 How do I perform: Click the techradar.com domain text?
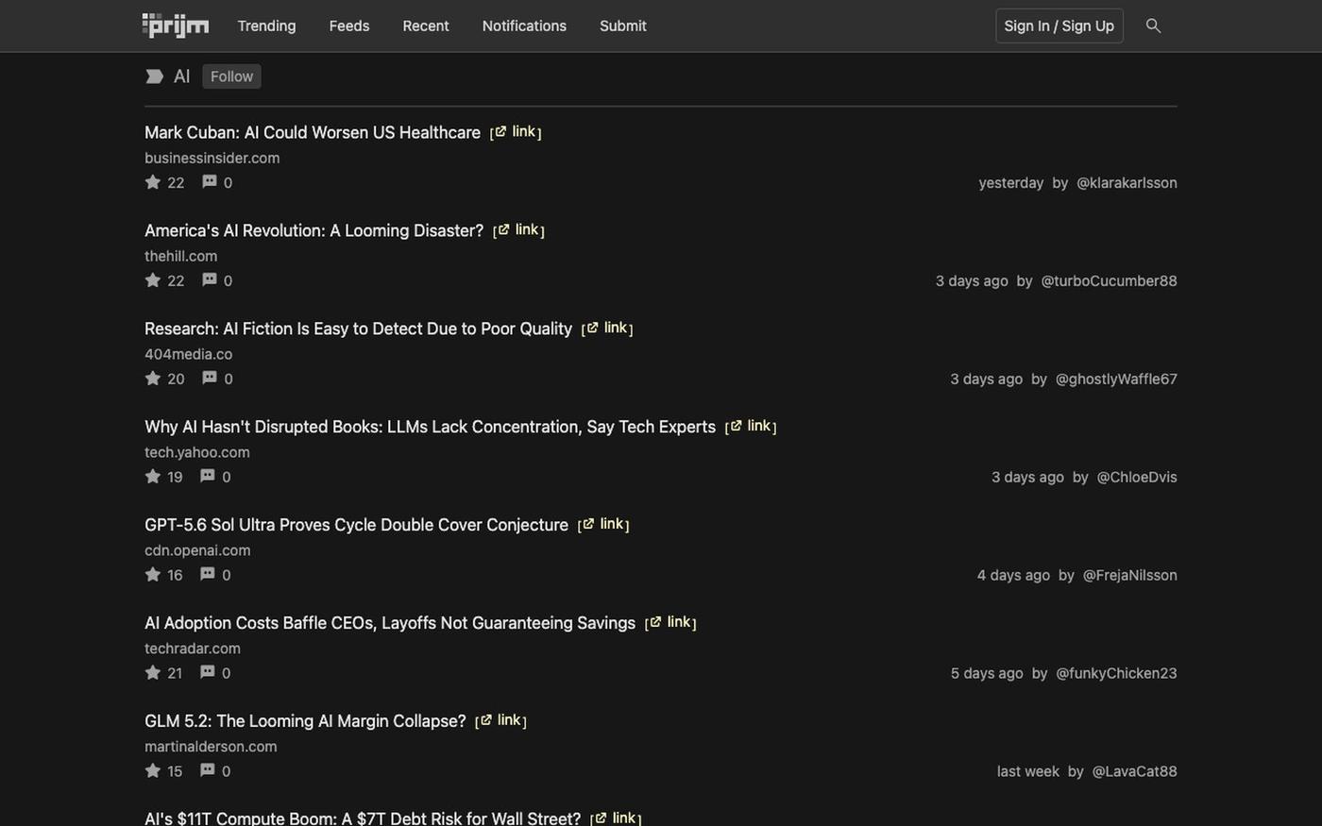(192, 649)
